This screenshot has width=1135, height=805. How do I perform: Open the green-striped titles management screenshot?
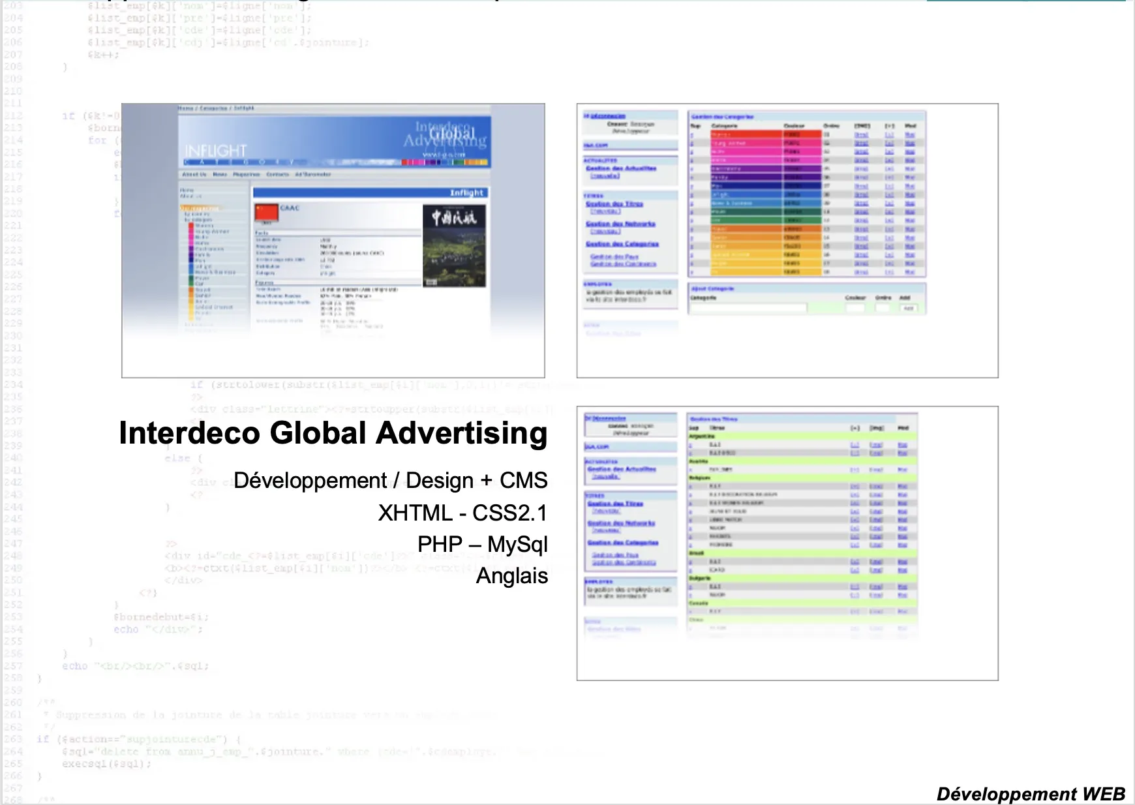click(787, 543)
